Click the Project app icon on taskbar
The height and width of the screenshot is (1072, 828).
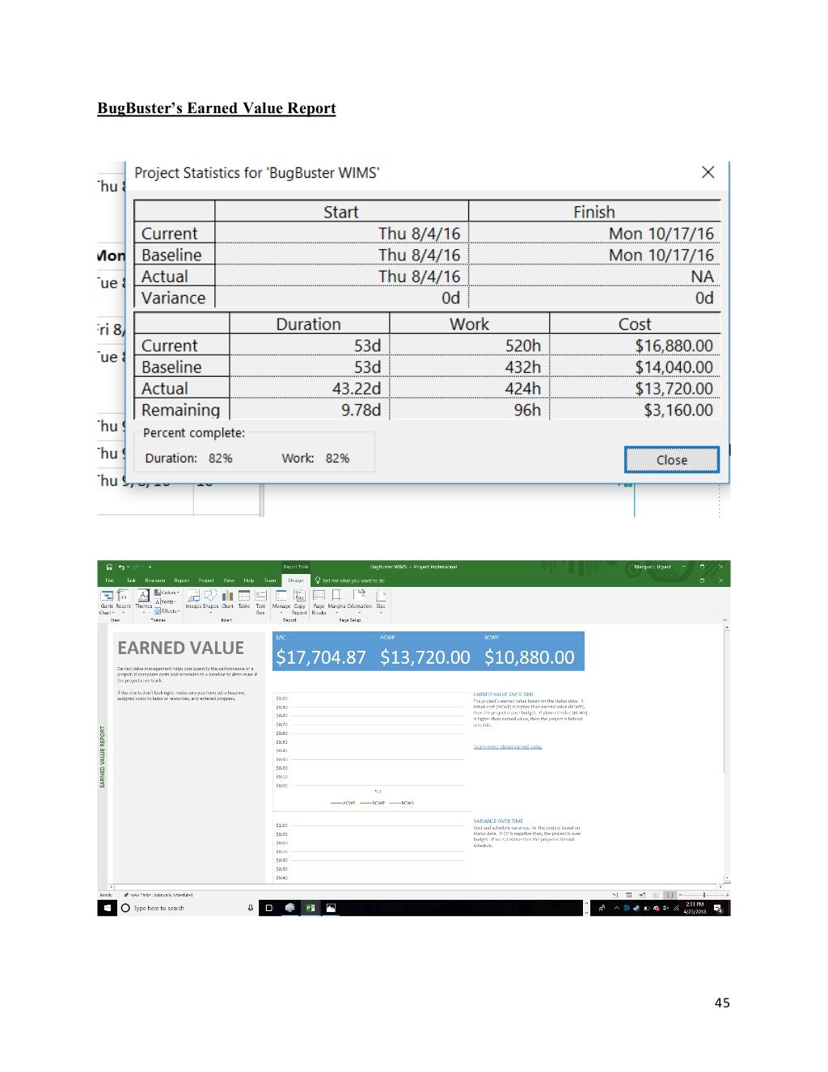[310, 908]
